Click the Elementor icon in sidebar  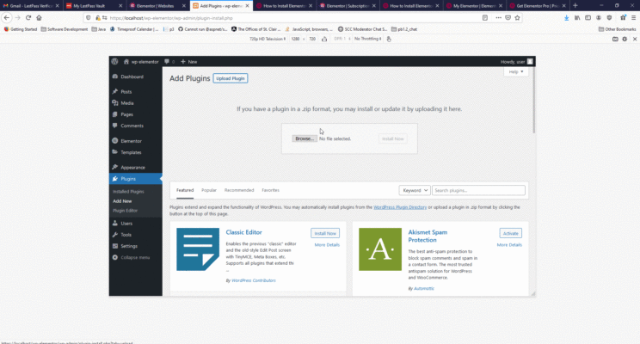pyautogui.click(x=114, y=140)
